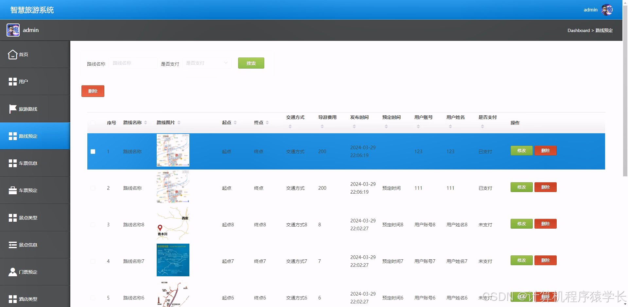The image size is (628, 307).
Task: Click 删除 for row 1
Action: pos(545,151)
